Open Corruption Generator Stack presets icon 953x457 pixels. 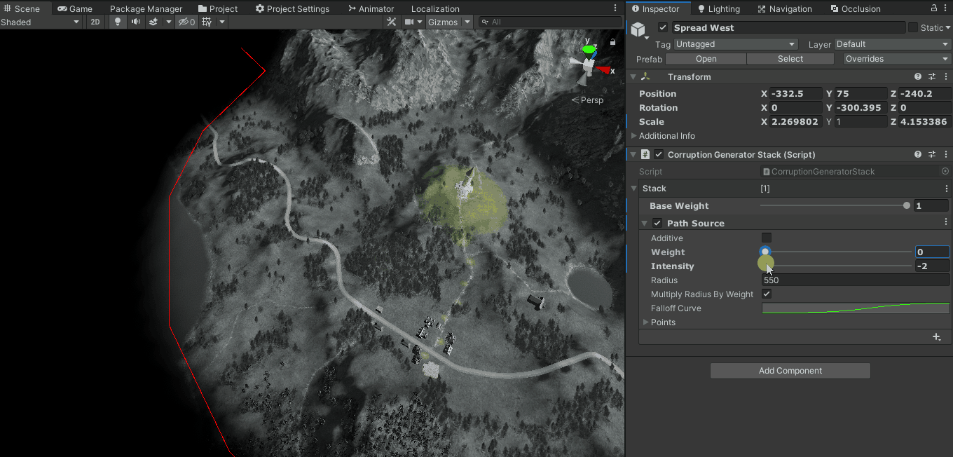point(932,155)
